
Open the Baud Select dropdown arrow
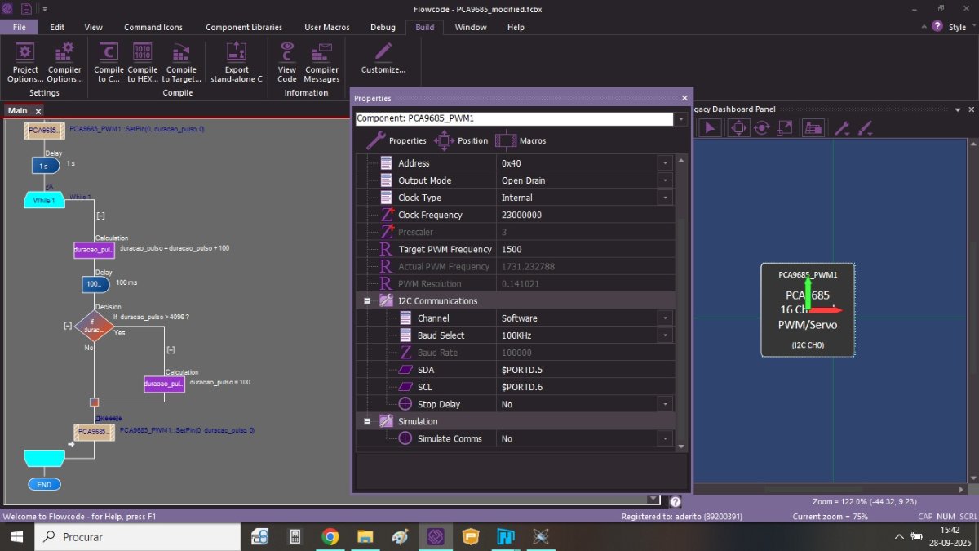pyautogui.click(x=666, y=335)
